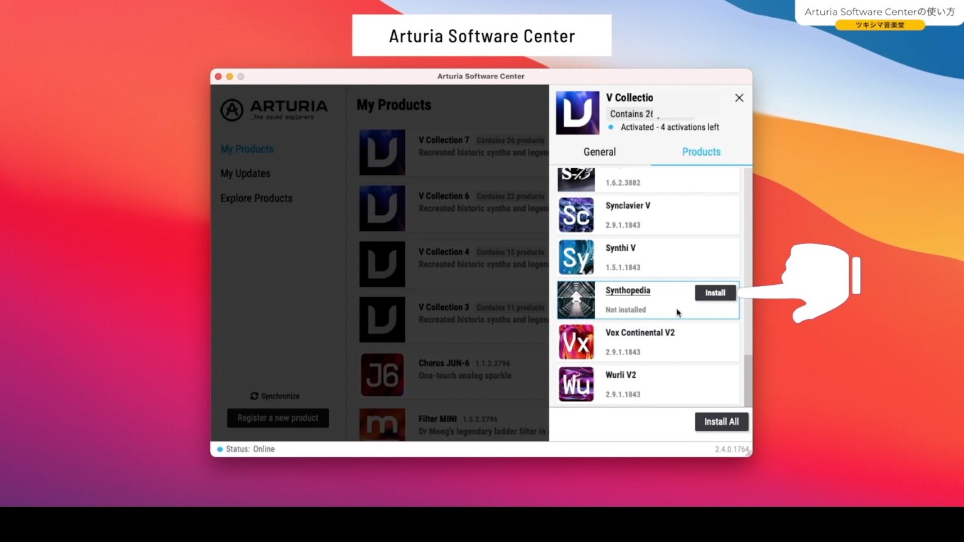This screenshot has height=542, width=964.
Task: Select the V Collection 7 product icon
Action: tap(382, 152)
